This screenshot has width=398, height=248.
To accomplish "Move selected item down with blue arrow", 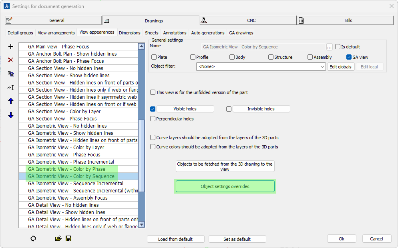I will click(x=11, y=115).
